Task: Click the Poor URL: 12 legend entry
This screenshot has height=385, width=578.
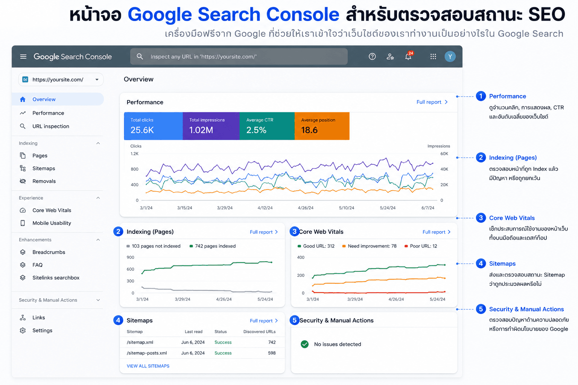Action: 421,246
